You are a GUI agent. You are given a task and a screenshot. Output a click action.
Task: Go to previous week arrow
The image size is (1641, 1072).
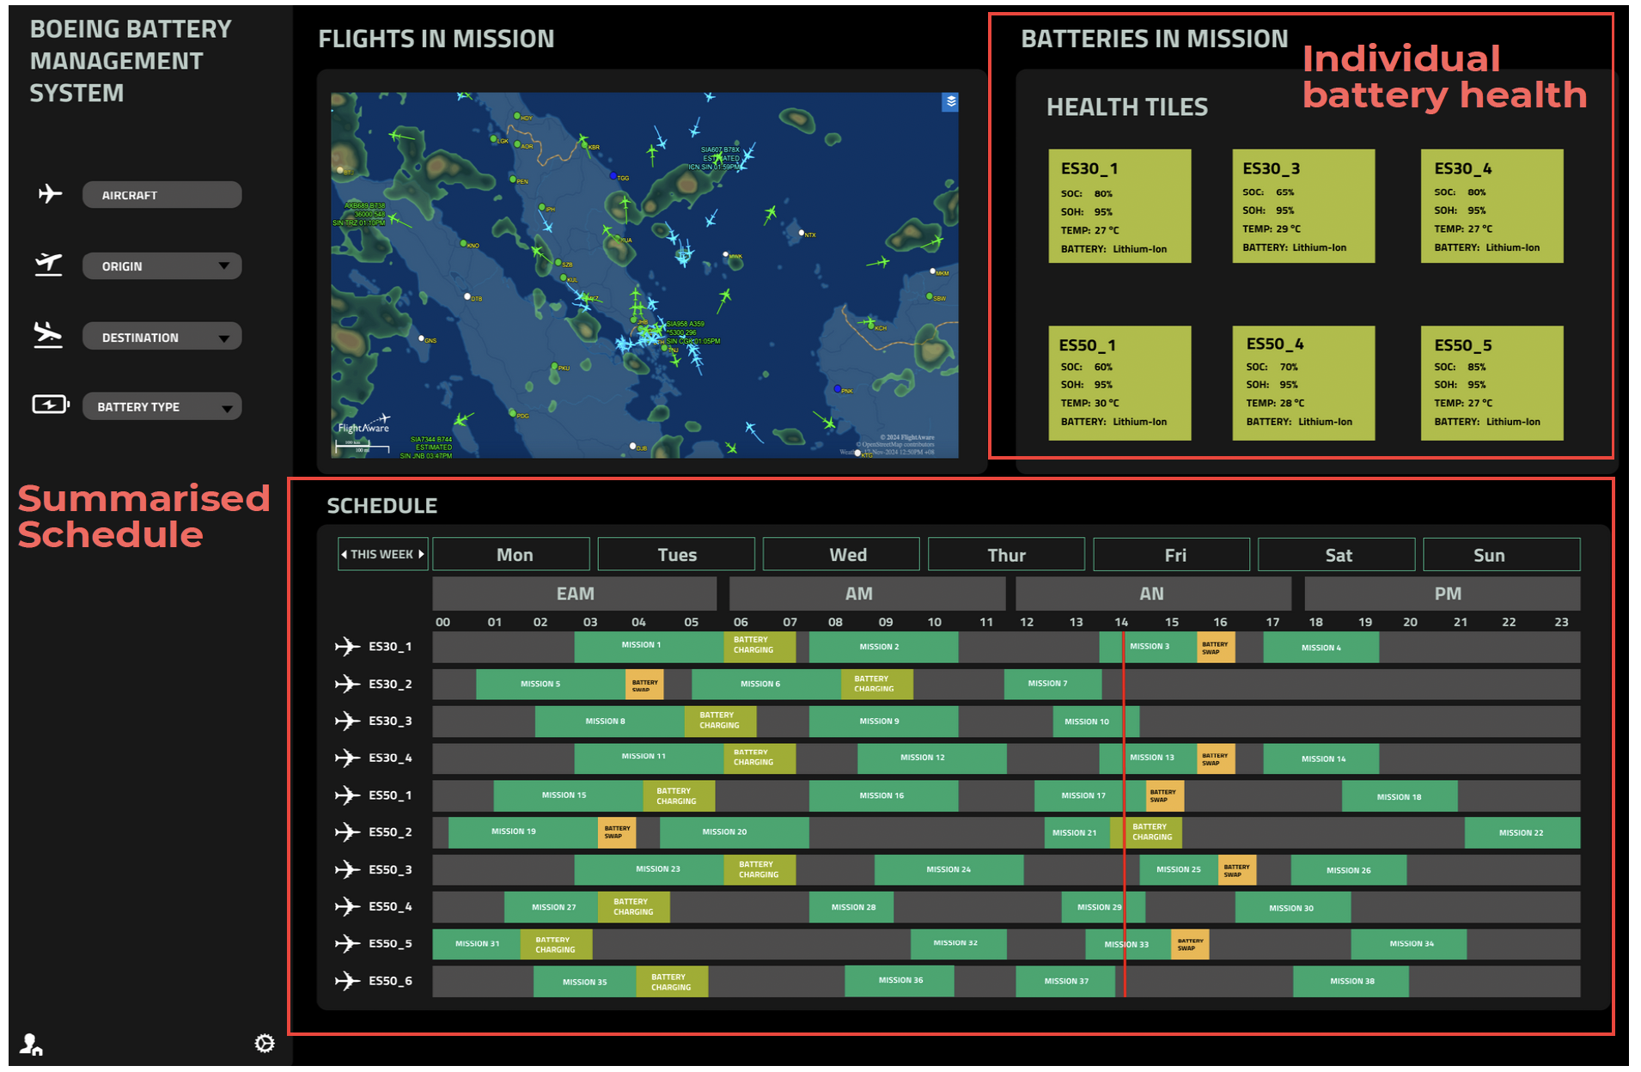tap(345, 555)
